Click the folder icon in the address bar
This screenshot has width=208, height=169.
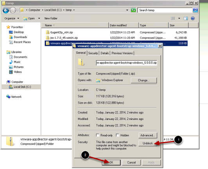[22, 10]
